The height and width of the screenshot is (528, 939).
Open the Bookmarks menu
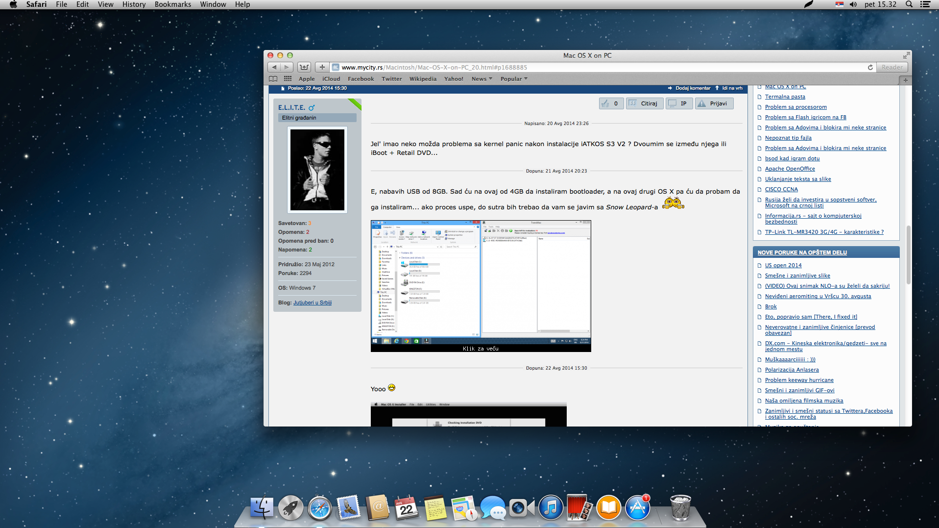click(x=173, y=4)
